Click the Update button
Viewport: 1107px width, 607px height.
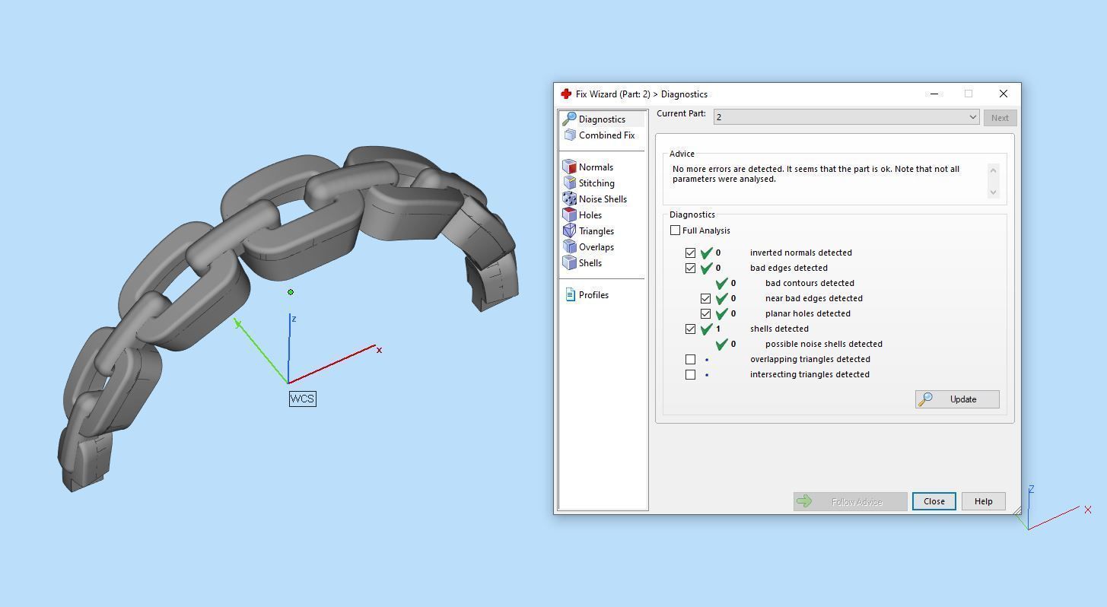[957, 399]
